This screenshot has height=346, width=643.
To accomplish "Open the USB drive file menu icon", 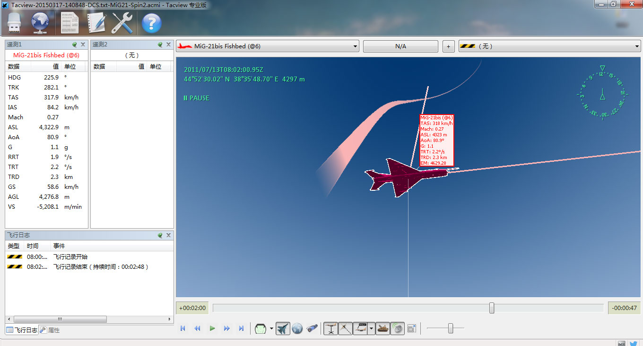I will tap(15, 23).
